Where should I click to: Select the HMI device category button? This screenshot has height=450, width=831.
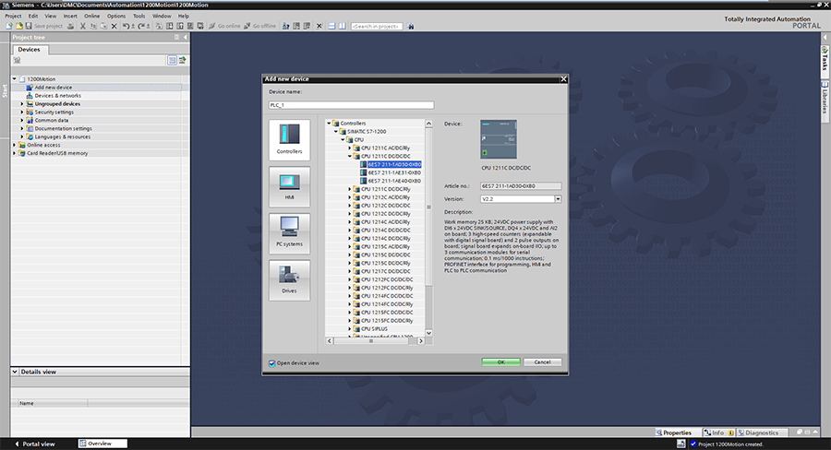click(x=289, y=186)
